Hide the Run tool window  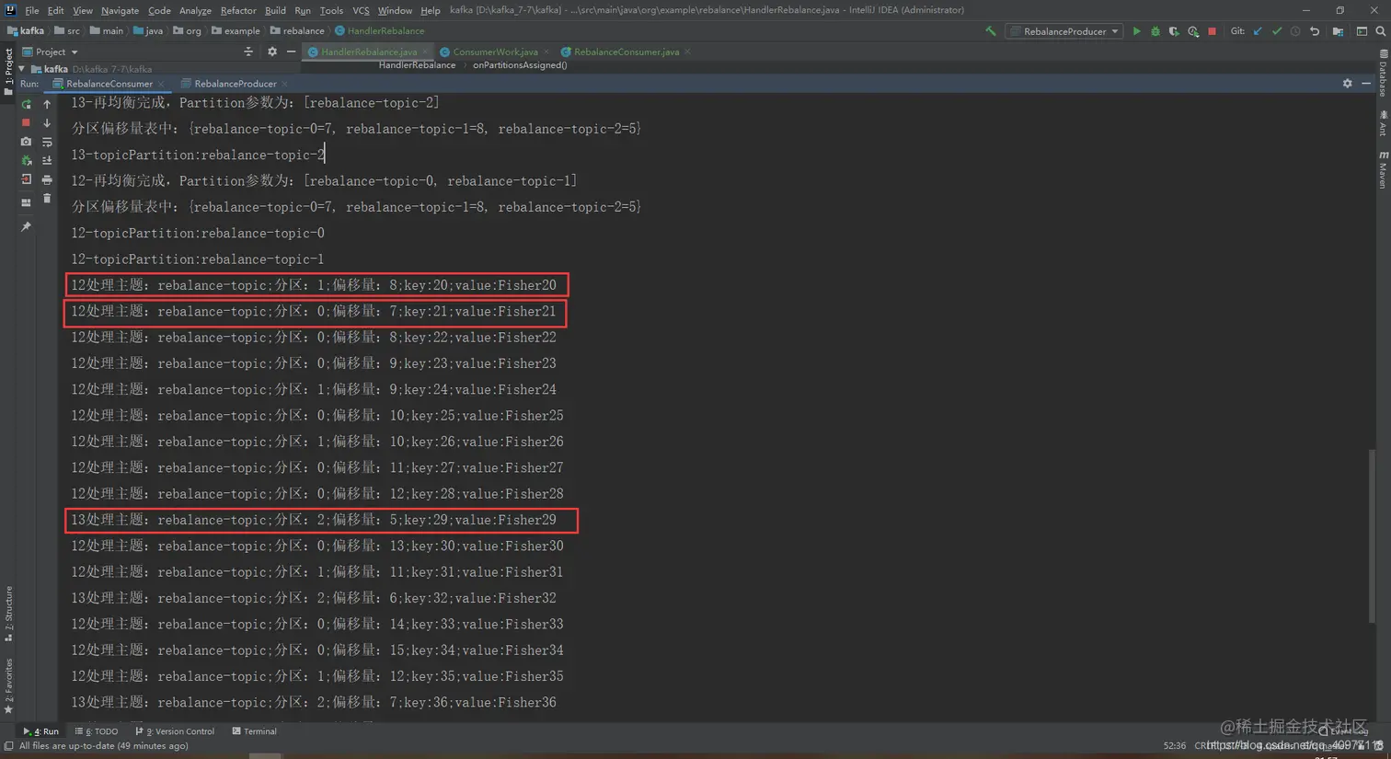tap(1366, 84)
